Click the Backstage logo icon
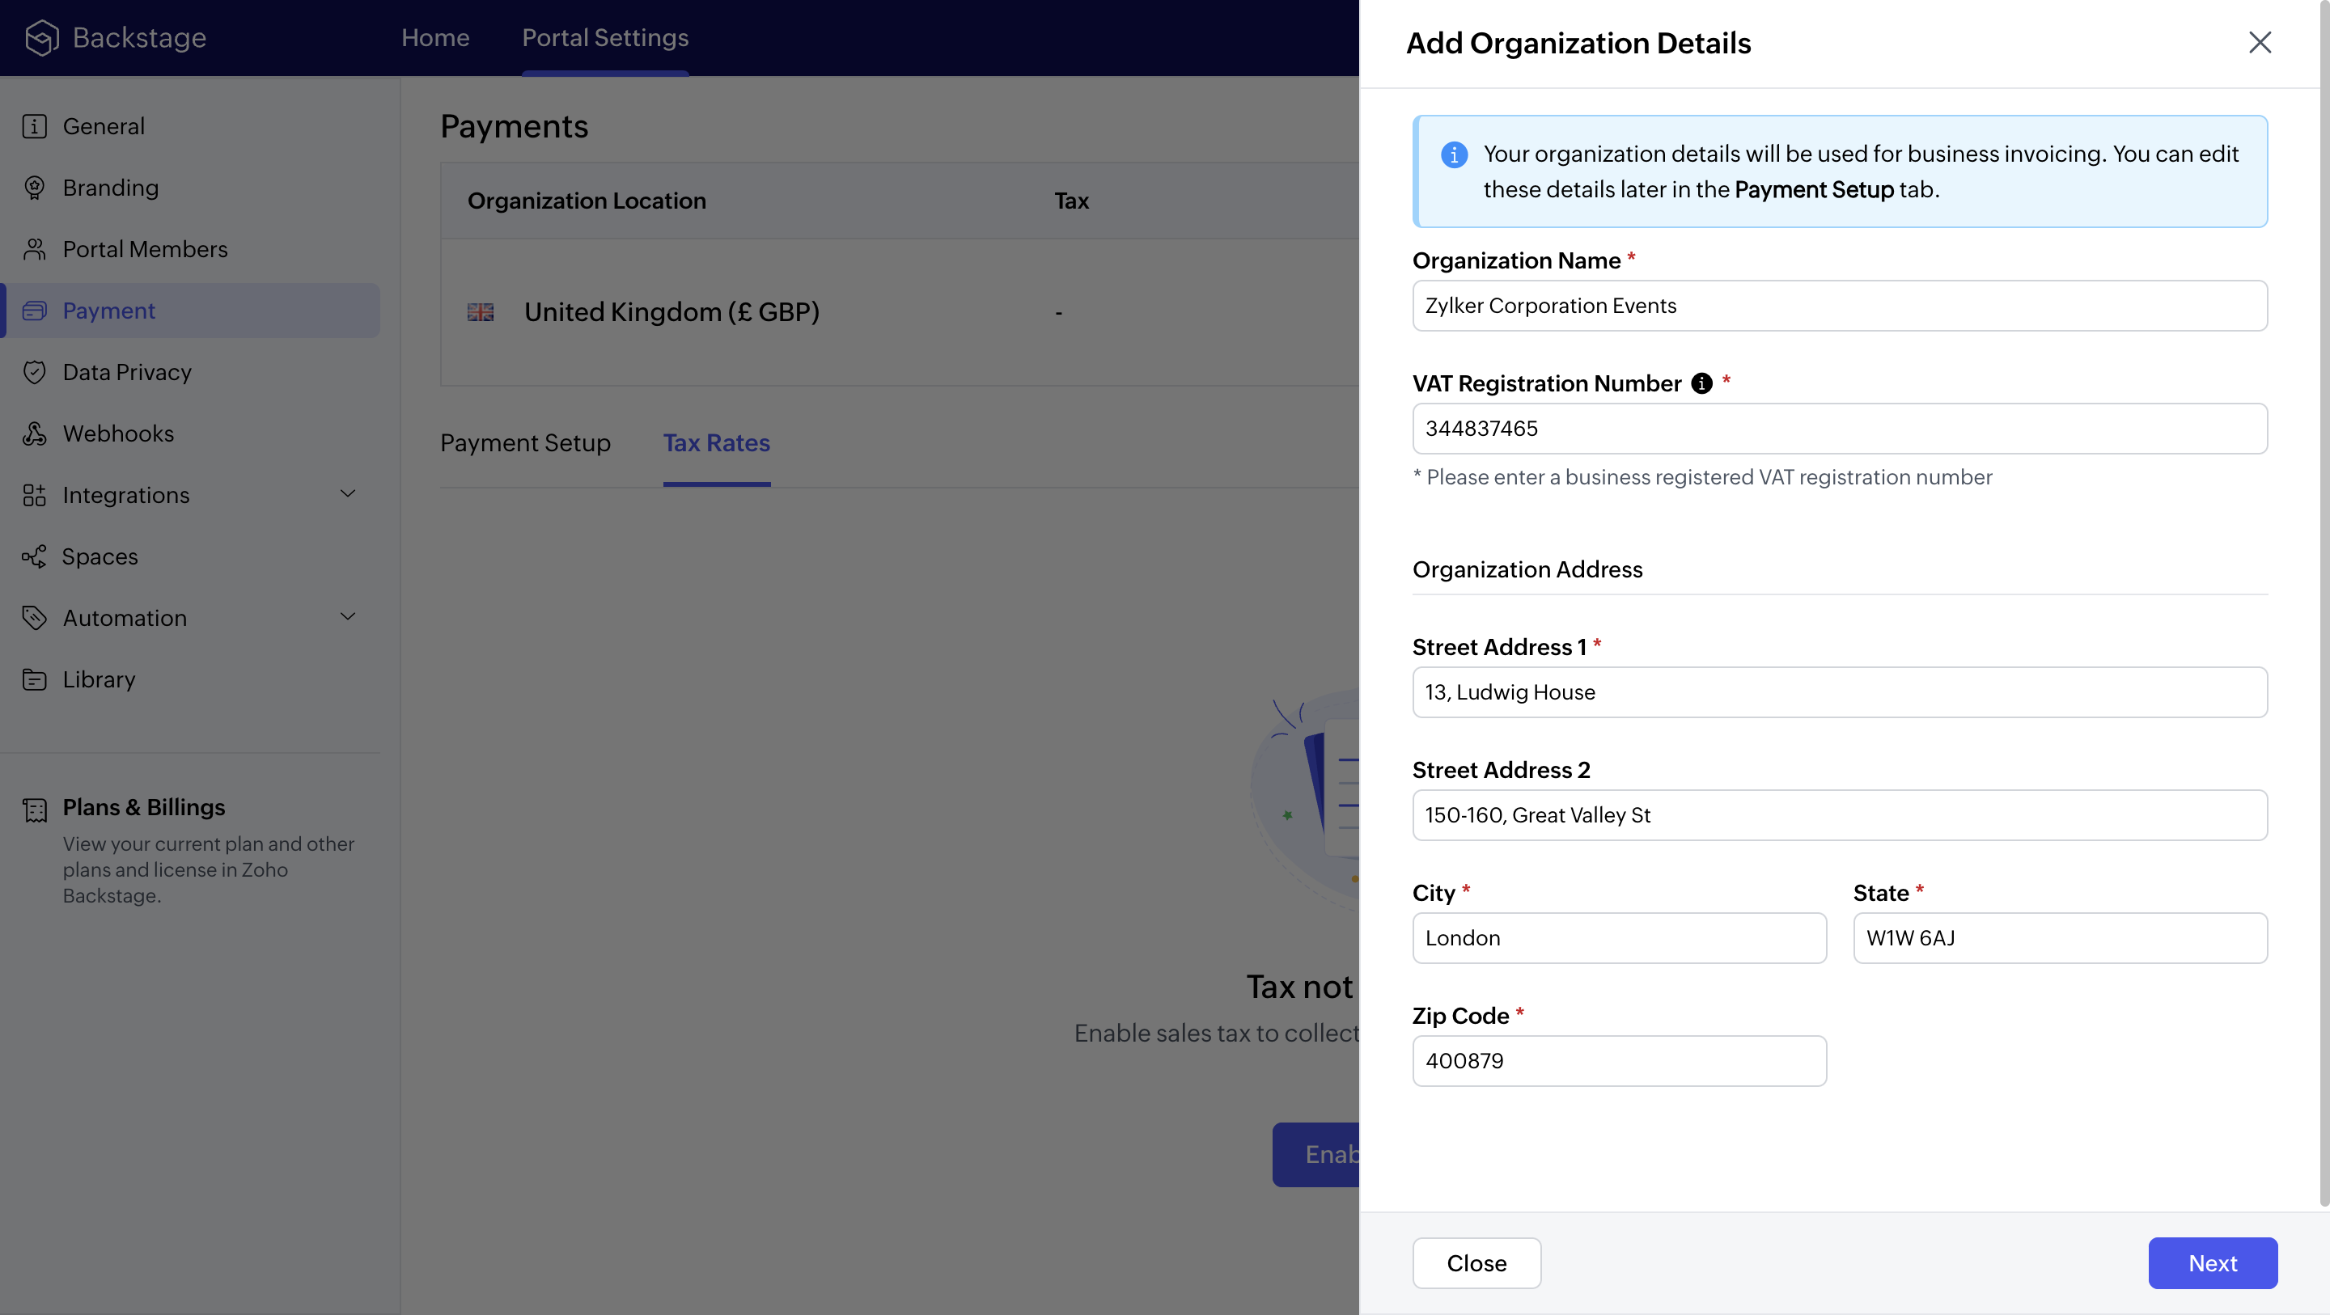Image resolution: width=2330 pixels, height=1315 pixels. (x=41, y=38)
